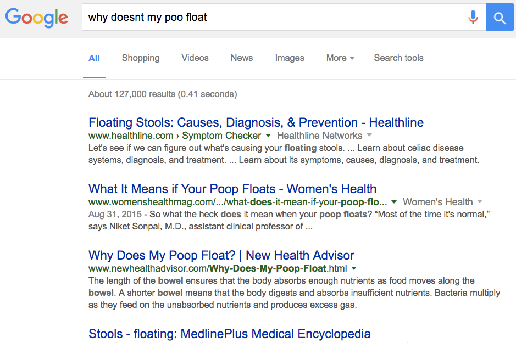Image resolution: width=516 pixels, height=343 pixels.
Task: Click the Google logo
Action: point(36,18)
